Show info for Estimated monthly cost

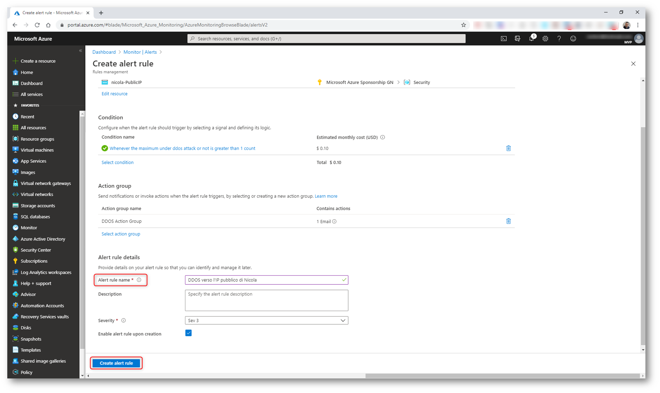[x=383, y=137]
